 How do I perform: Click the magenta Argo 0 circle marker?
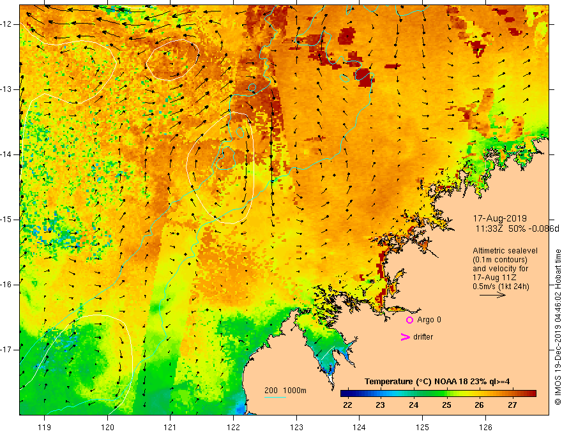409,320
